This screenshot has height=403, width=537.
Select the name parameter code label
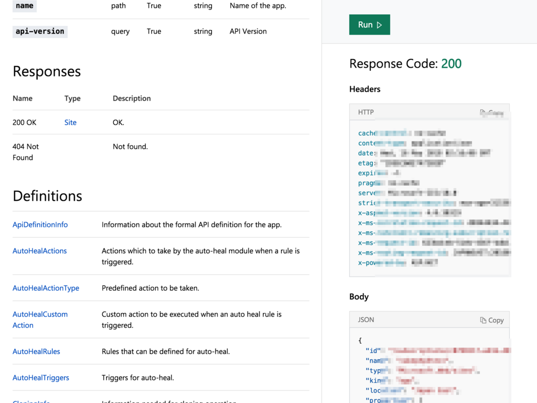(x=25, y=6)
